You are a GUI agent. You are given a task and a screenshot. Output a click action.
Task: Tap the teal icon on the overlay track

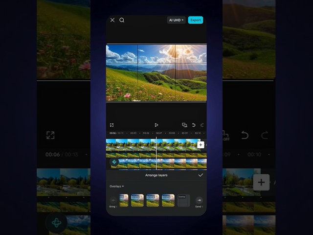coord(114,162)
